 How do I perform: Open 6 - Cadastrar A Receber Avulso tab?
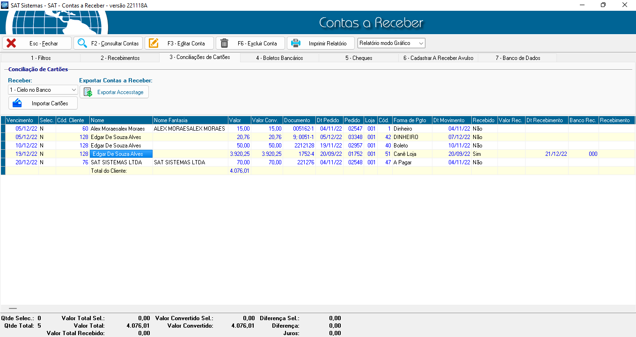[x=438, y=58]
